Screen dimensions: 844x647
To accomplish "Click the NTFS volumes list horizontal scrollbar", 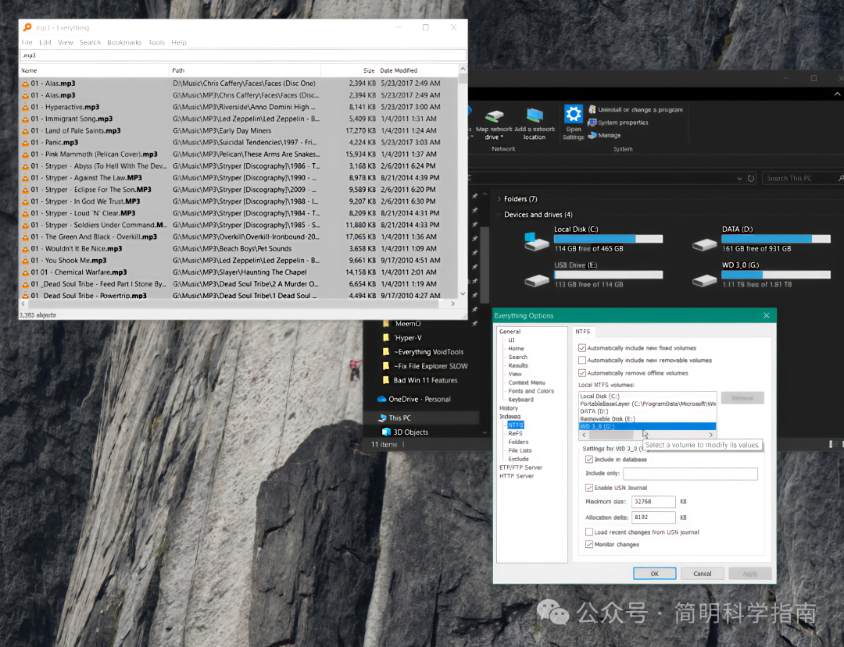I will click(647, 435).
